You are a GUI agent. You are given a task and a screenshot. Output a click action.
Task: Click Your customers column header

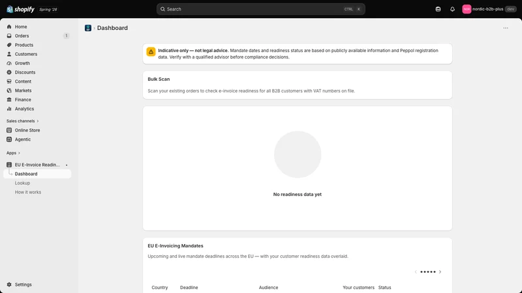point(358,287)
